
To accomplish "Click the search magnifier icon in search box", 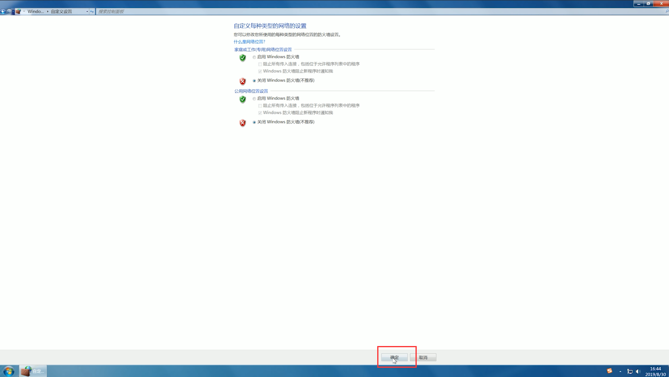I will coord(667,12).
